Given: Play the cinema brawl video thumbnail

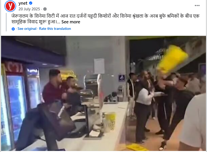Looking at the screenshot, I should (x=104, y=93).
